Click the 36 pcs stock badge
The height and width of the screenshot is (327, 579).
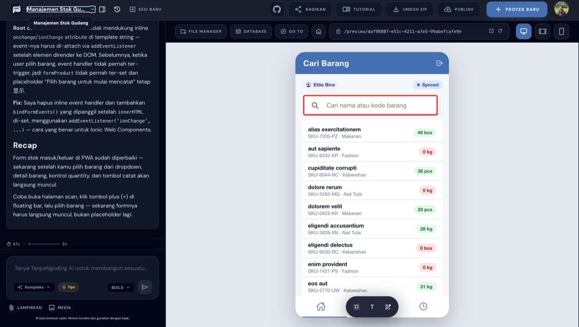[425, 171]
